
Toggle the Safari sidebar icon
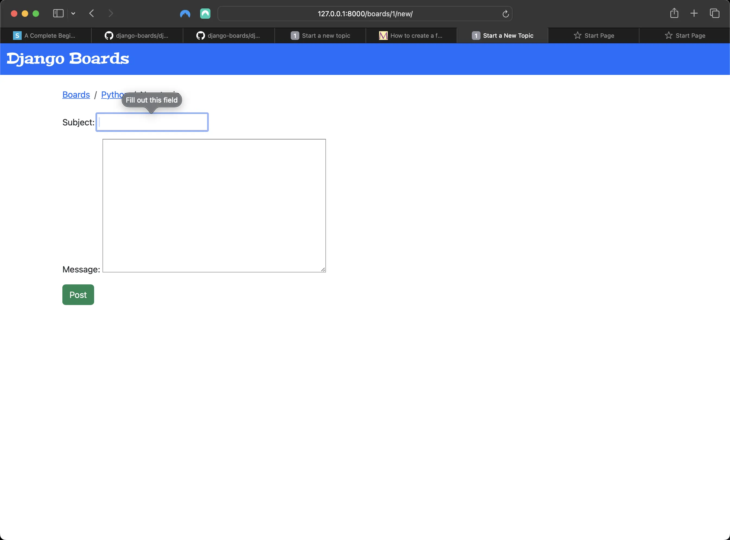pos(58,13)
